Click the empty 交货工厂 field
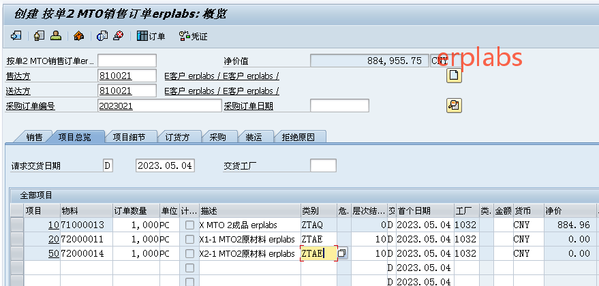This screenshot has width=599, height=286. tap(323, 165)
